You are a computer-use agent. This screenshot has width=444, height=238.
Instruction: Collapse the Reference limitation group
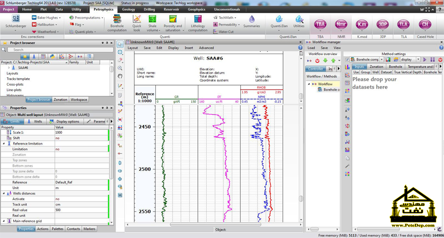(3, 144)
